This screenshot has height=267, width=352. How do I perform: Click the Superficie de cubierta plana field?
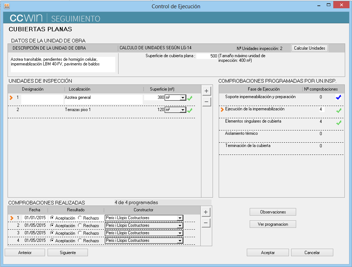pyautogui.click(x=207, y=56)
